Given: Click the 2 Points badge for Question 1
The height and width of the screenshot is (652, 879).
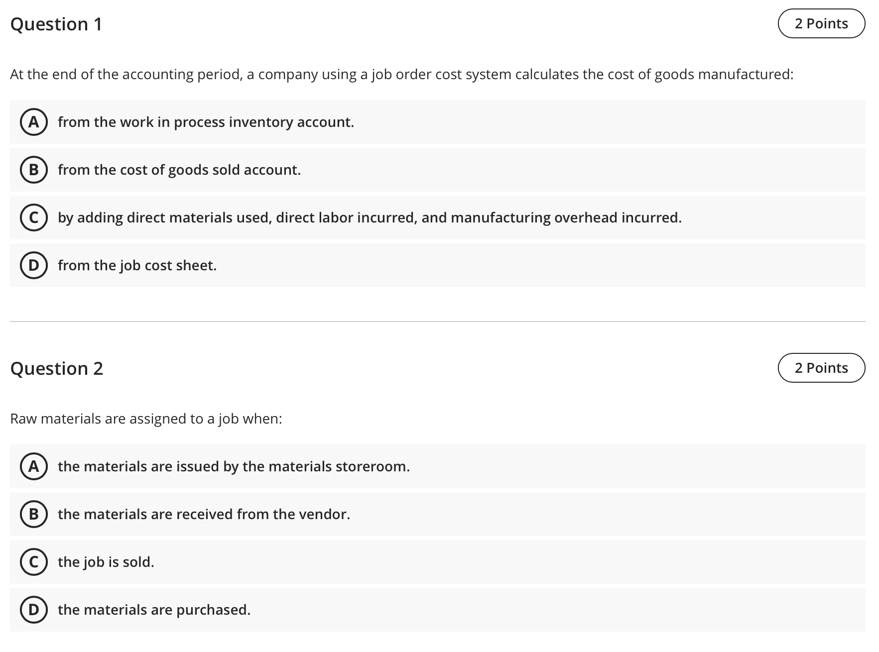Looking at the screenshot, I should pyautogui.click(x=821, y=23).
